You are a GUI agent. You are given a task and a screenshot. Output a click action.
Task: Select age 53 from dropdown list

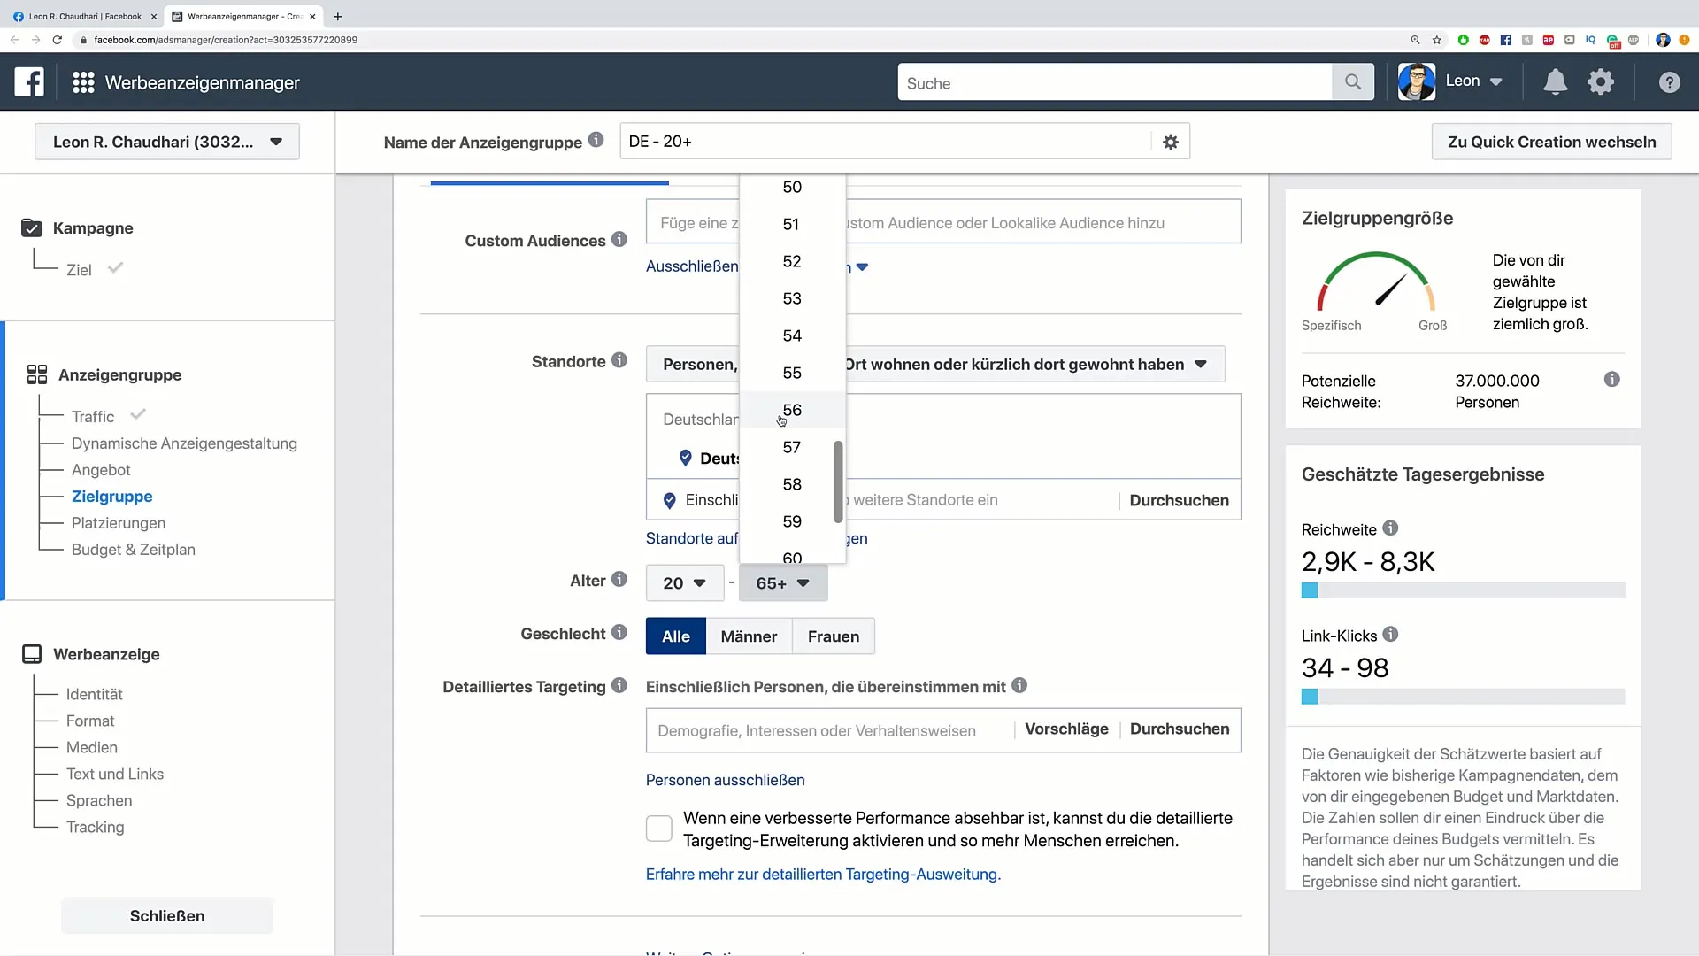(x=792, y=298)
